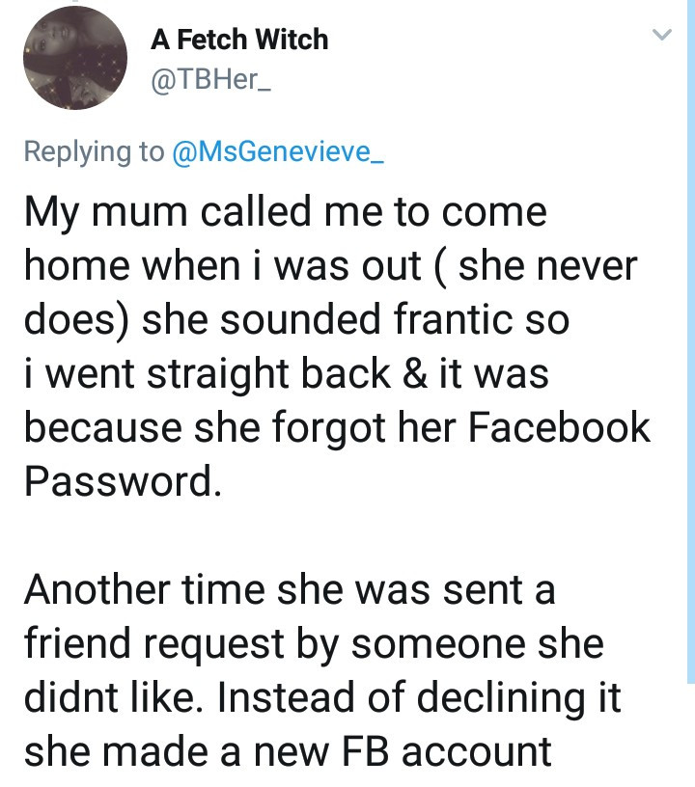The image size is (695, 787).
Task: Click the ampersand in the tweet text
Action: 415,374
